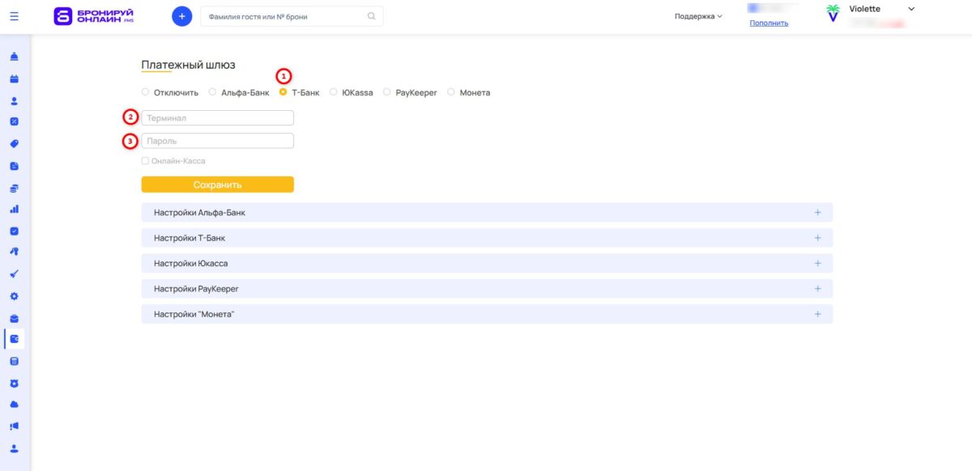Open the wallet payments sidebar icon
Image resolution: width=972 pixels, height=471 pixels.
tap(14, 339)
